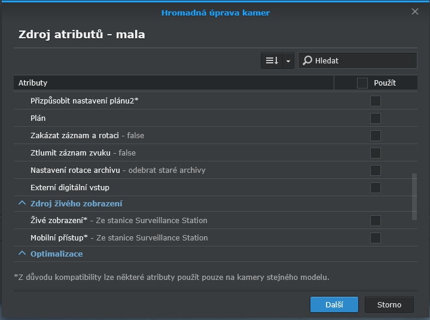Close the Hromadná úprava kamer dialog

[415, 11]
